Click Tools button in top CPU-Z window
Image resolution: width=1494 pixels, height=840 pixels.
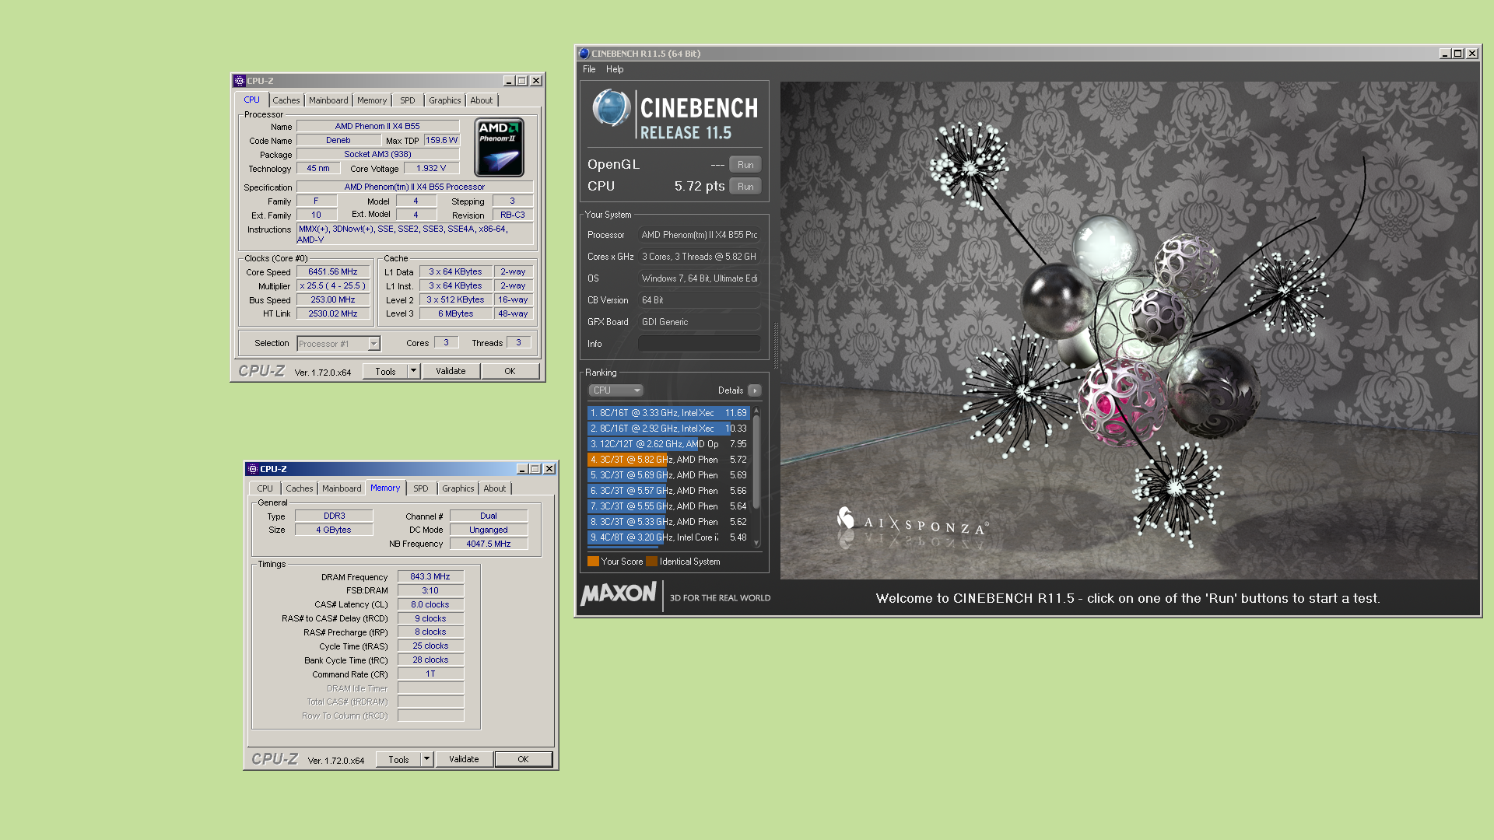385,371
